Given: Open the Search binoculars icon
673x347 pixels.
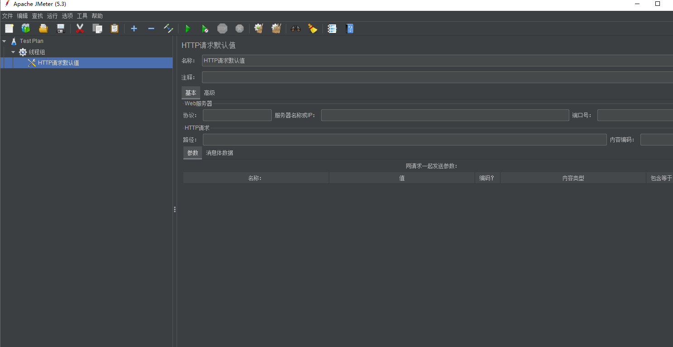Looking at the screenshot, I should point(296,28).
